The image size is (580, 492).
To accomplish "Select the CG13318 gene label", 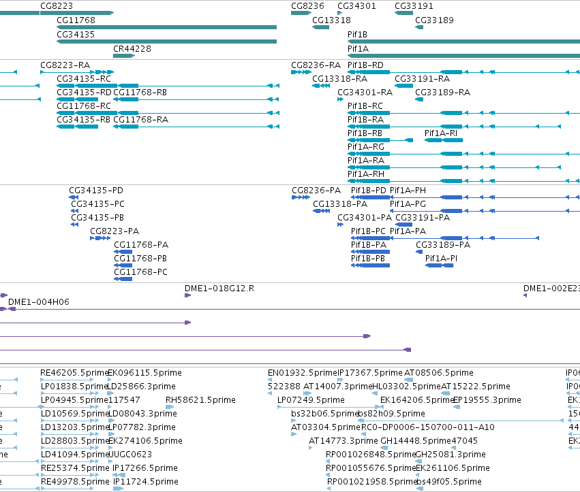I will [x=331, y=20].
